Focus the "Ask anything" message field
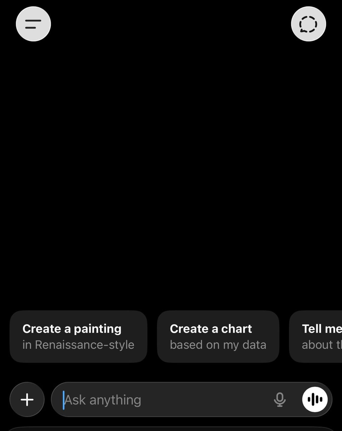This screenshot has height=431, width=342. click(165, 400)
